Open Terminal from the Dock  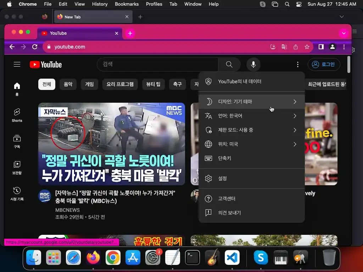(192, 257)
